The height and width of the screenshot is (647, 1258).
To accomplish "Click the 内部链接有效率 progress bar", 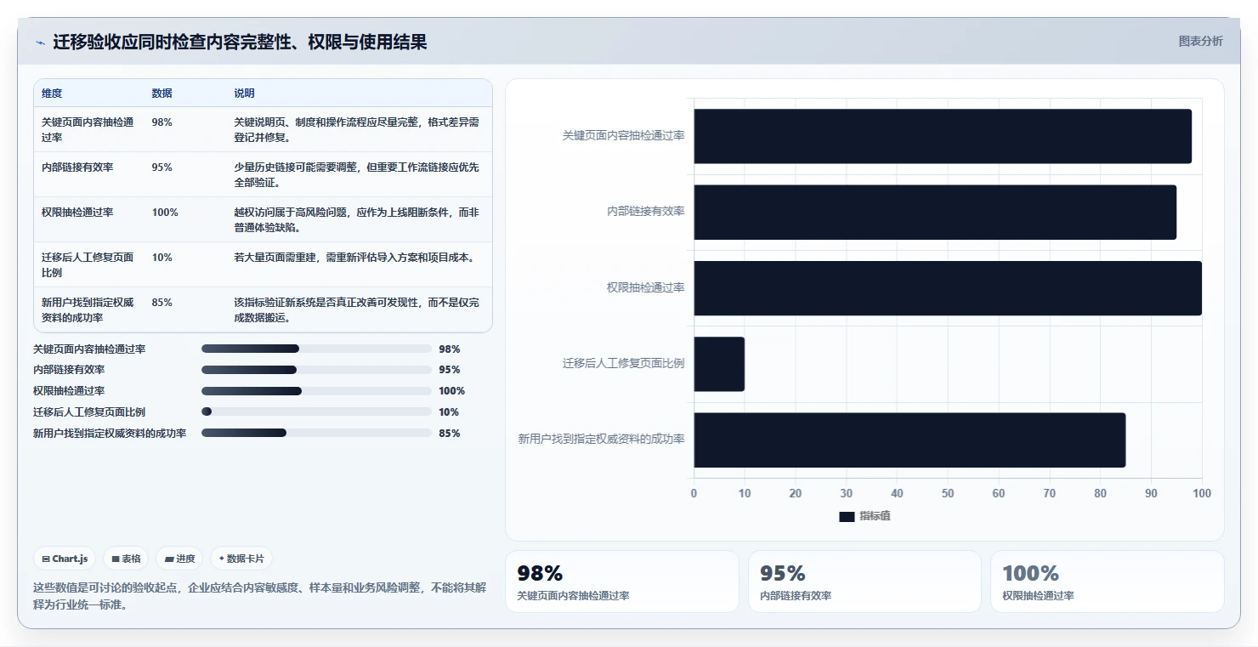I will [x=316, y=370].
